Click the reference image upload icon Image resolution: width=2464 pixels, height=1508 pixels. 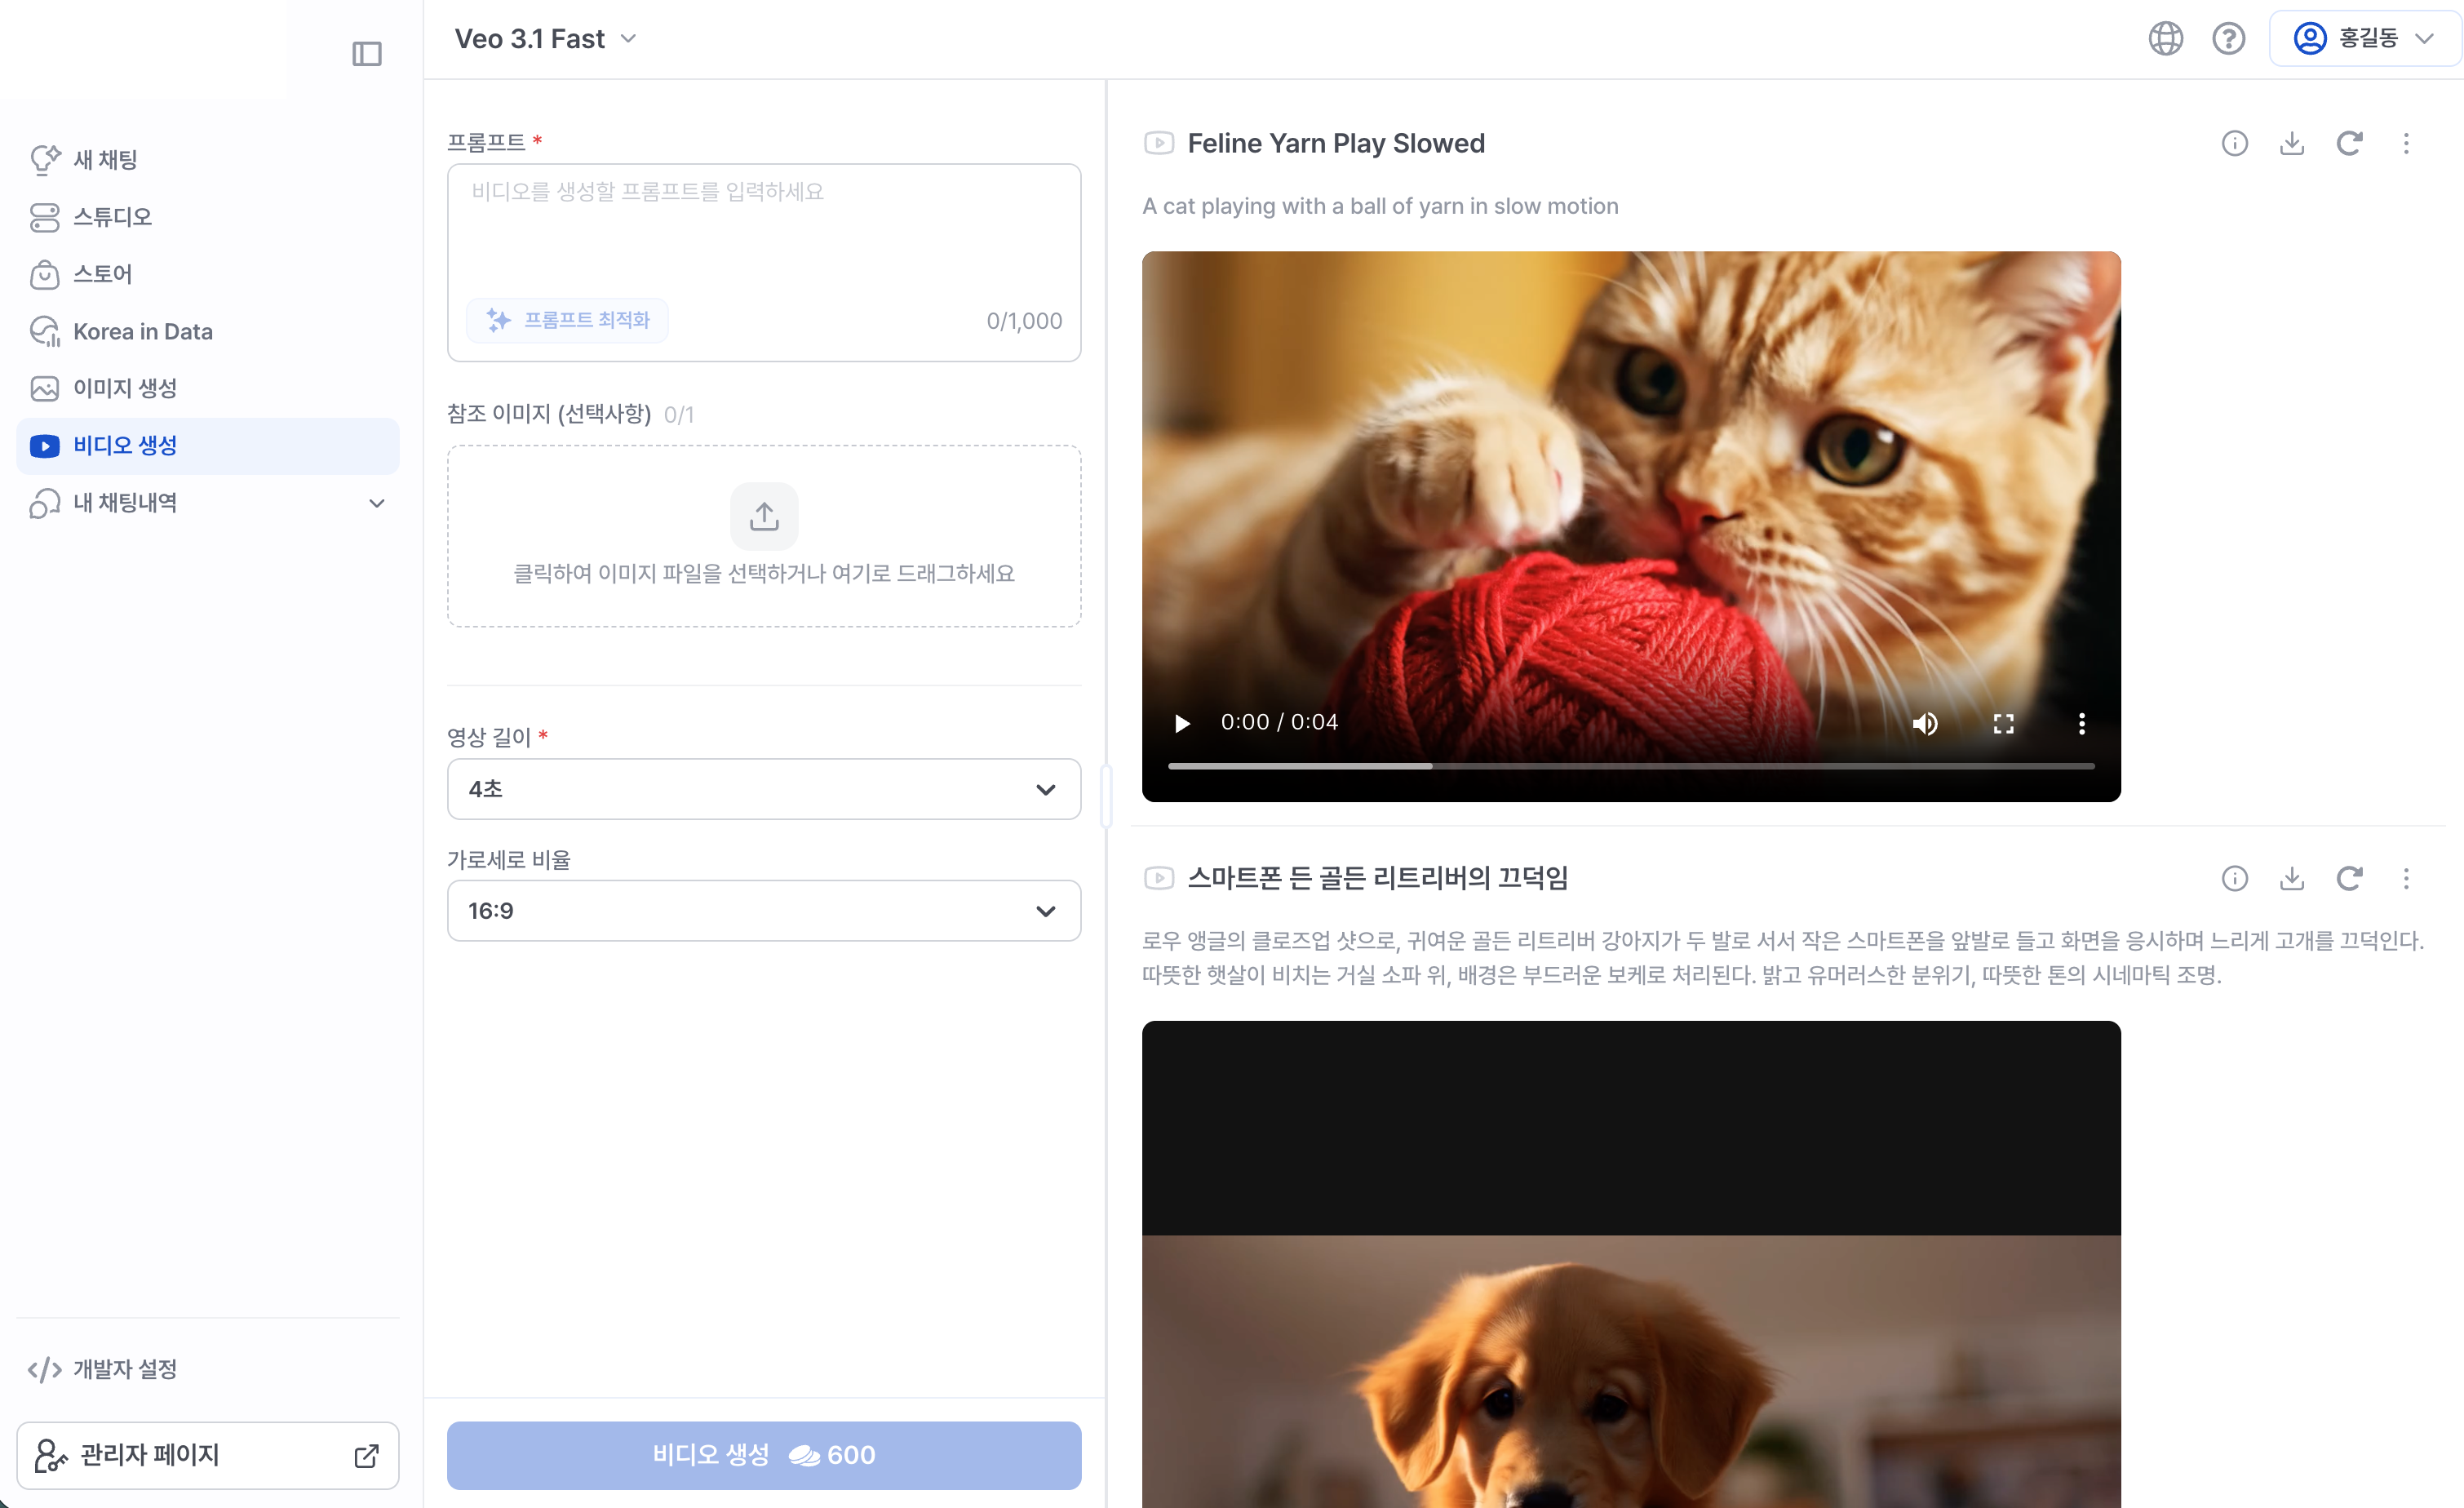tap(764, 516)
